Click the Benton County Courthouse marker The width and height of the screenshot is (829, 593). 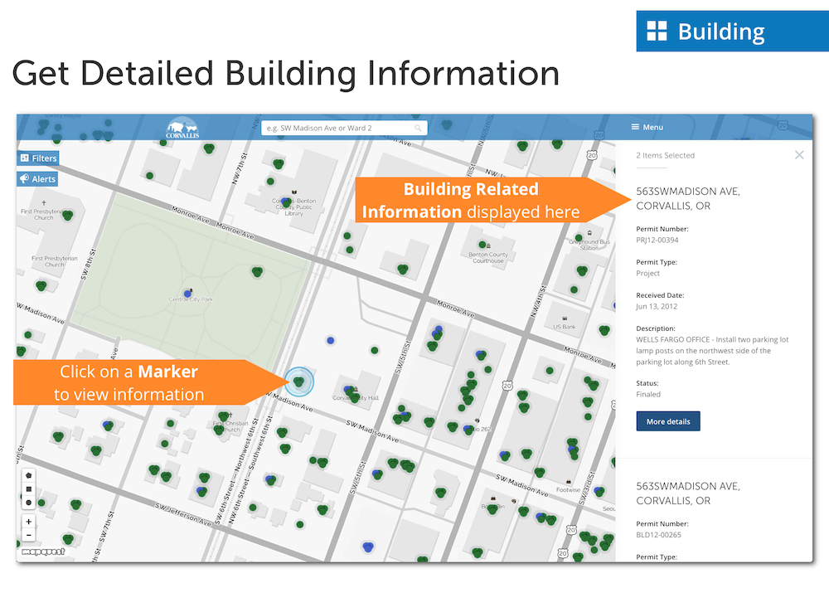tap(482, 245)
